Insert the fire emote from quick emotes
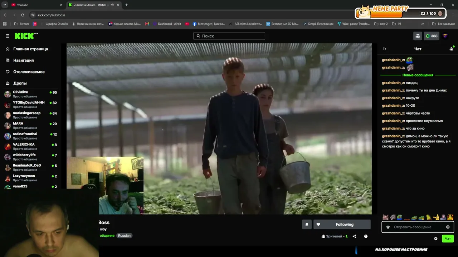 (x=450, y=217)
